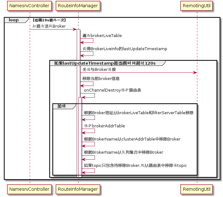The width and height of the screenshot is (223, 197).
Task: Select the '根据Broker地址从brokerLiveTable和filterServerTable移除' label
Action: pyautogui.click(x=139, y=113)
